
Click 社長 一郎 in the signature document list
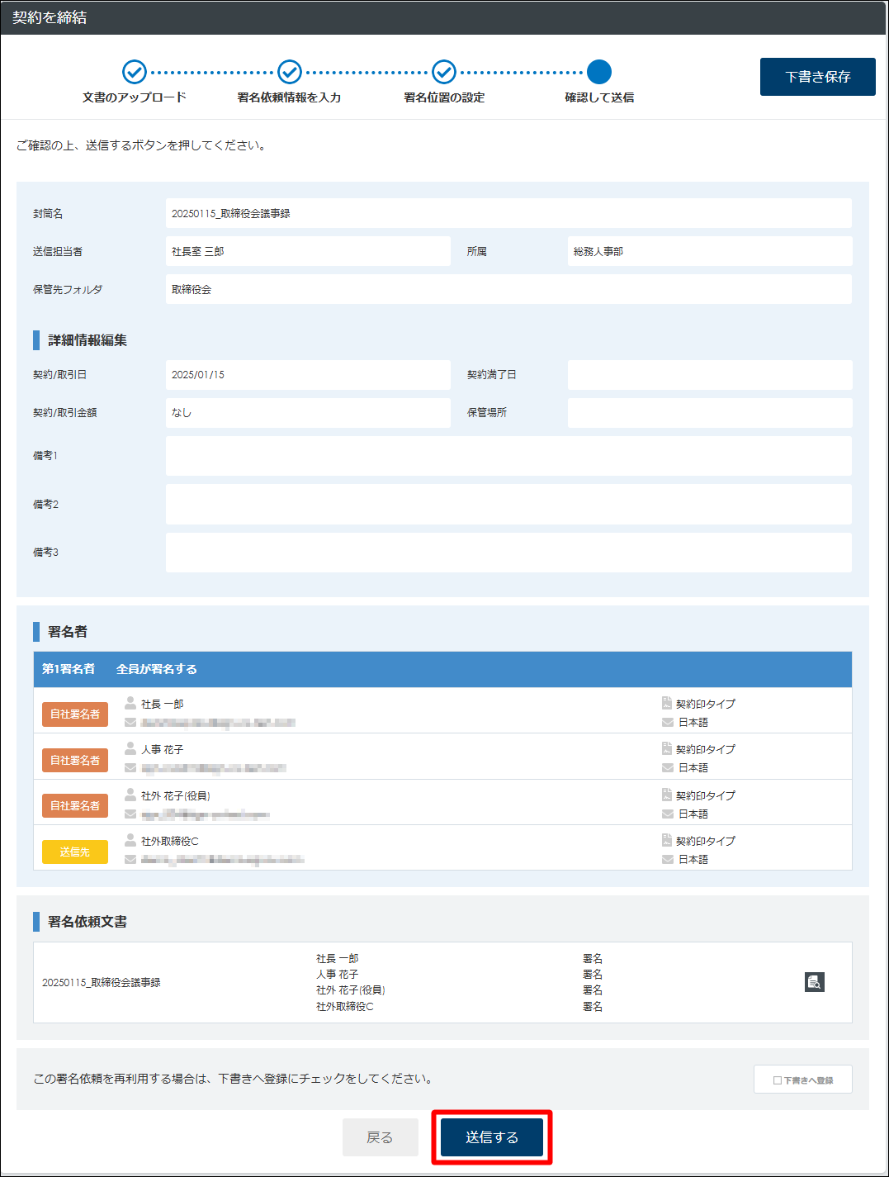click(x=338, y=959)
